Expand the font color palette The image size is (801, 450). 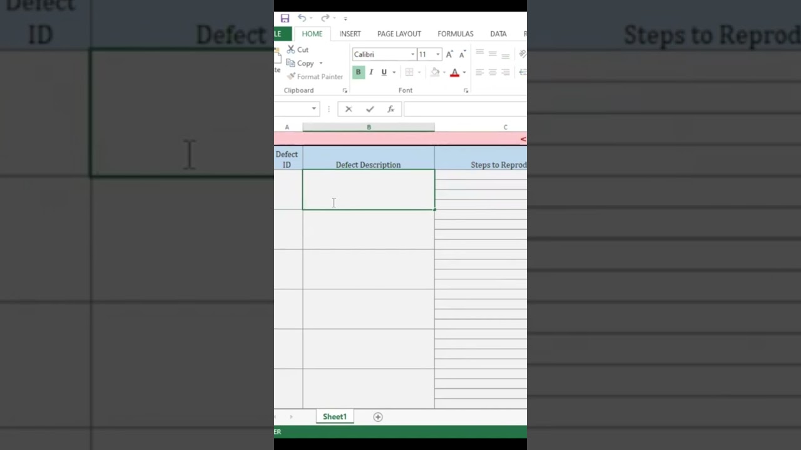(x=464, y=72)
